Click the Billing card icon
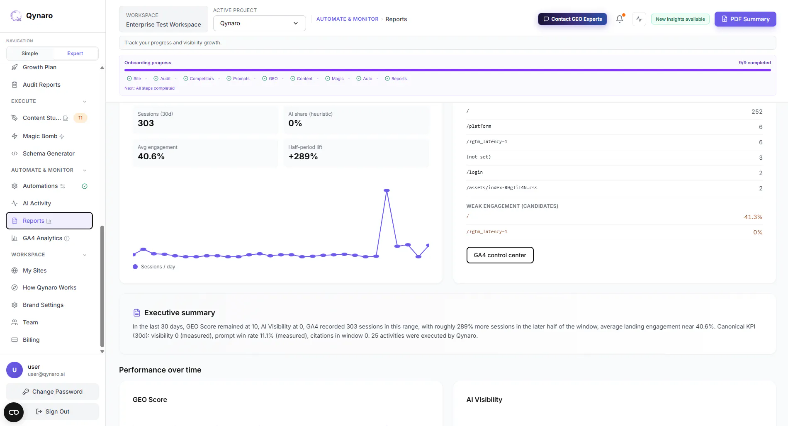Image resolution: width=788 pixels, height=426 pixels. point(15,340)
